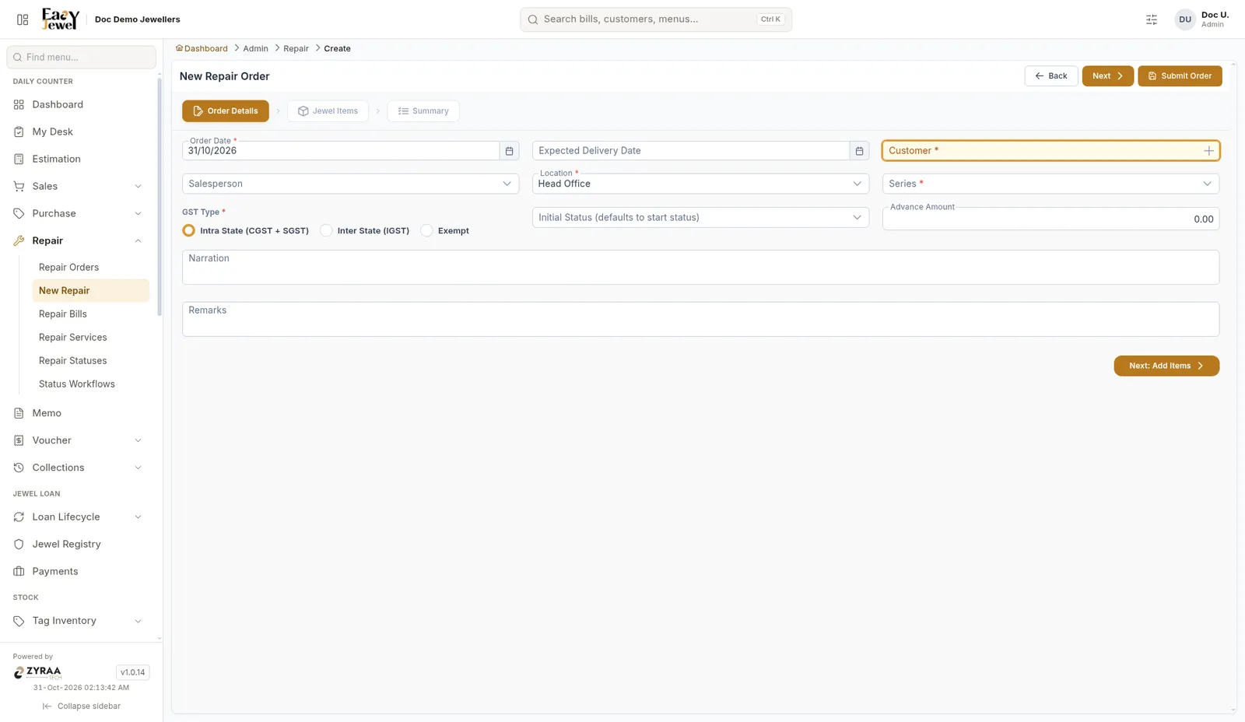Focus the global search bar

656,19
